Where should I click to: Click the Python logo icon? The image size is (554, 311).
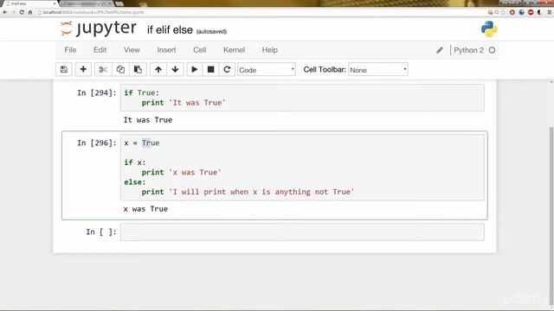[489, 29]
